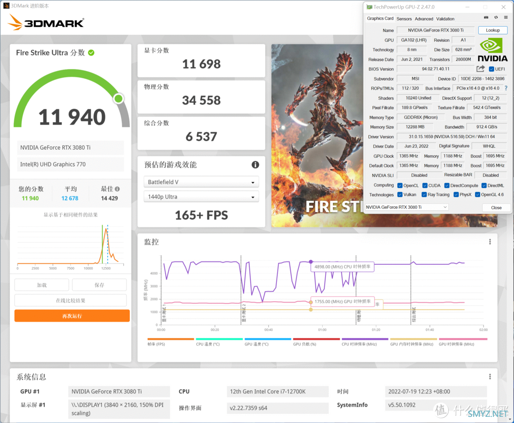This screenshot has height=423, width=514.
Task: Click the red GPU 负载 legend swatch
Action: click(316, 339)
